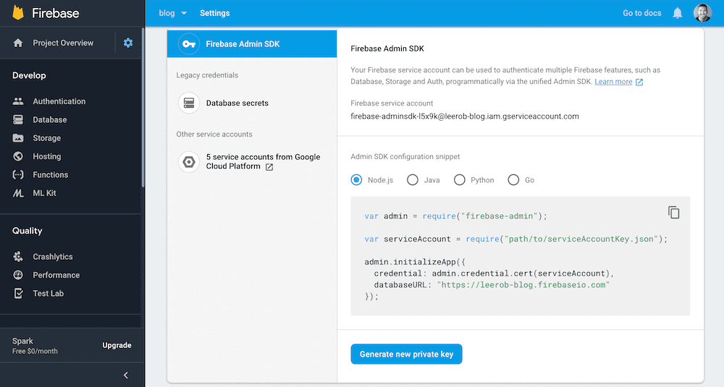Click the Develop section heading
The height and width of the screenshot is (387, 724).
tap(29, 76)
